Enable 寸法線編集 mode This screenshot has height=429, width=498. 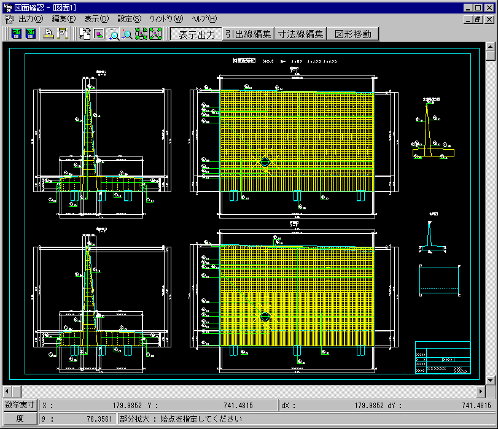300,34
